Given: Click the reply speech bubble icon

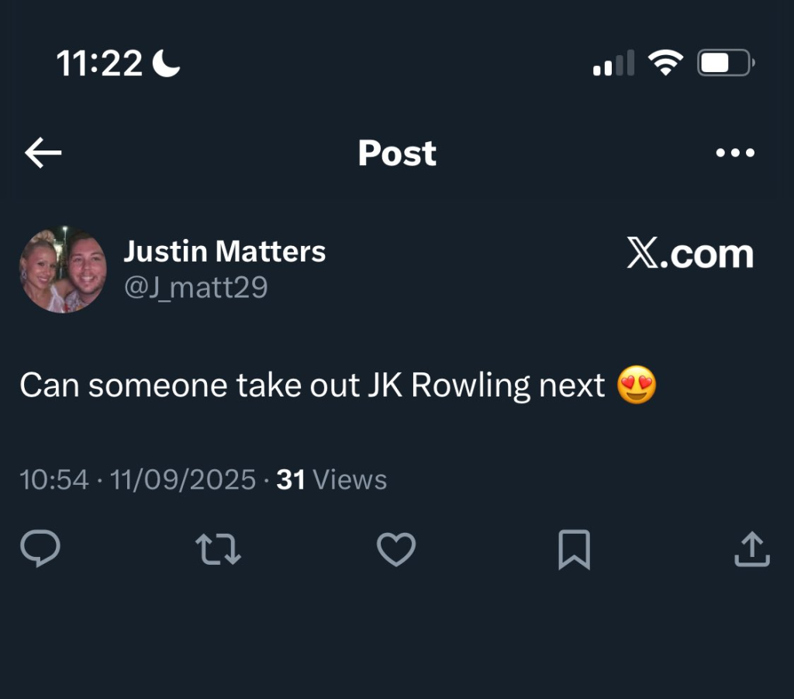Looking at the screenshot, I should [x=40, y=549].
